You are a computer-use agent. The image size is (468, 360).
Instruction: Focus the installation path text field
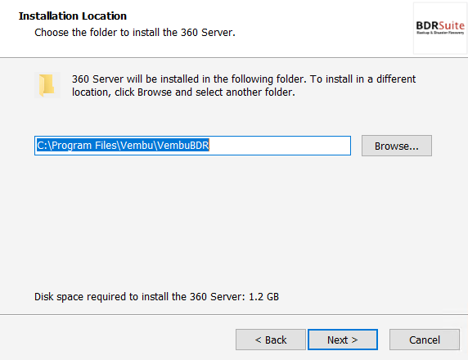[192, 146]
